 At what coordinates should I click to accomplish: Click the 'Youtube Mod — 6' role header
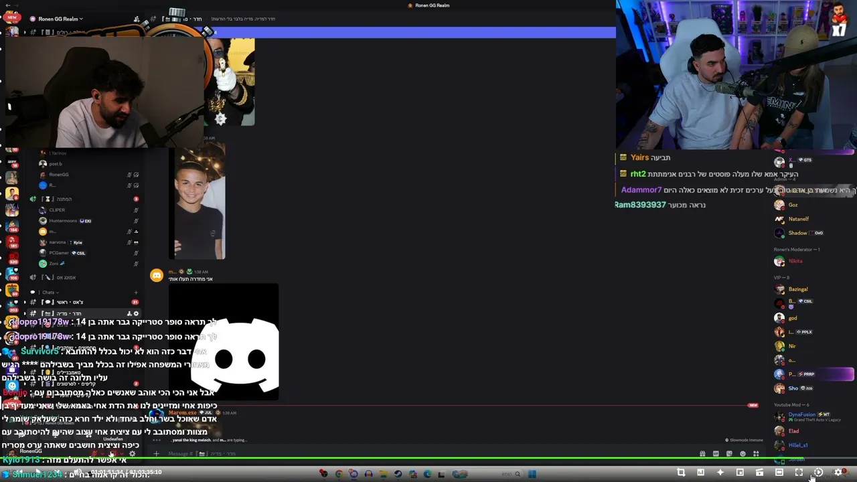pyautogui.click(x=791, y=405)
